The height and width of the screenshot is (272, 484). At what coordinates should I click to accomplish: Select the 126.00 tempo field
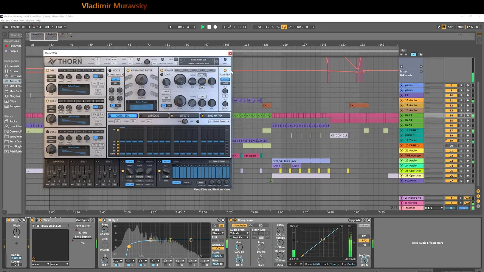(15, 27)
